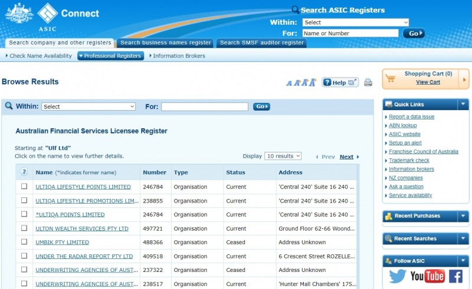The height and width of the screenshot is (289, 472).
Task: Click the Follow ASIC panel icon
Action: pyautogui.click(x=389, y=261)
